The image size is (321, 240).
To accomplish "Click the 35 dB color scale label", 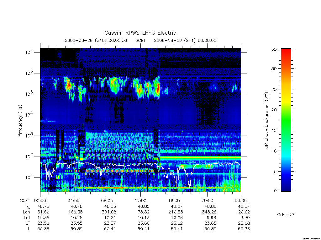I will [x=274, y=49].
